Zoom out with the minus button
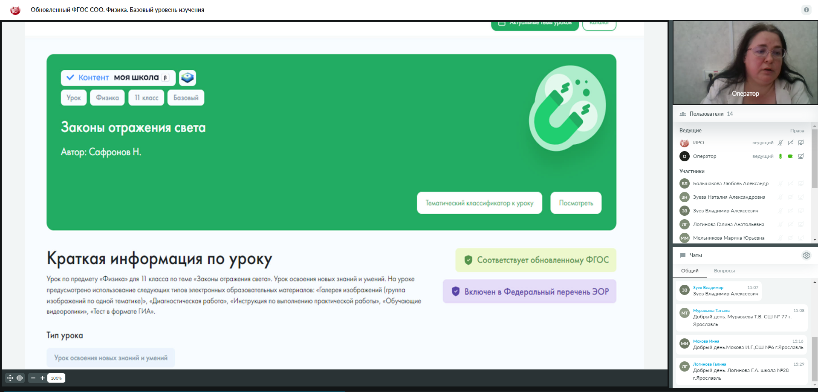The image size is (818, 392). 33,378
